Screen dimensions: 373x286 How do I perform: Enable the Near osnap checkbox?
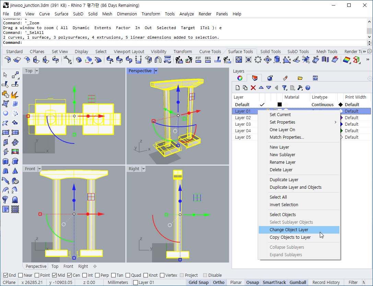(21, 275)
